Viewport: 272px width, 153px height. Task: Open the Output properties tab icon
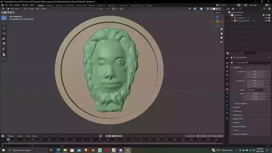[227, 67]
